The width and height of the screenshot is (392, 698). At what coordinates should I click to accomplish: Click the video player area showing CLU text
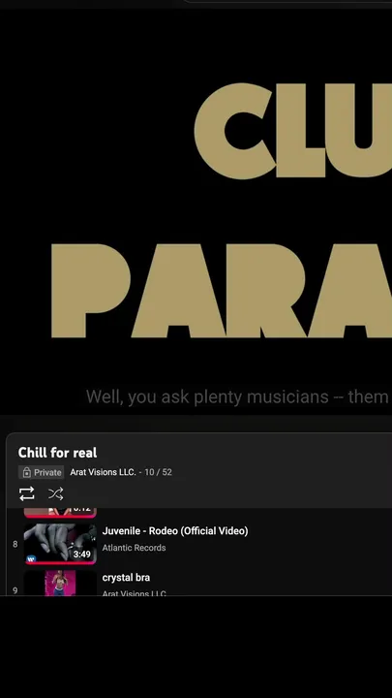[x=196, y=211]
